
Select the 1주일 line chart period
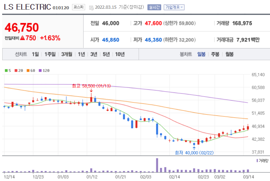click(x=50, y=54)
